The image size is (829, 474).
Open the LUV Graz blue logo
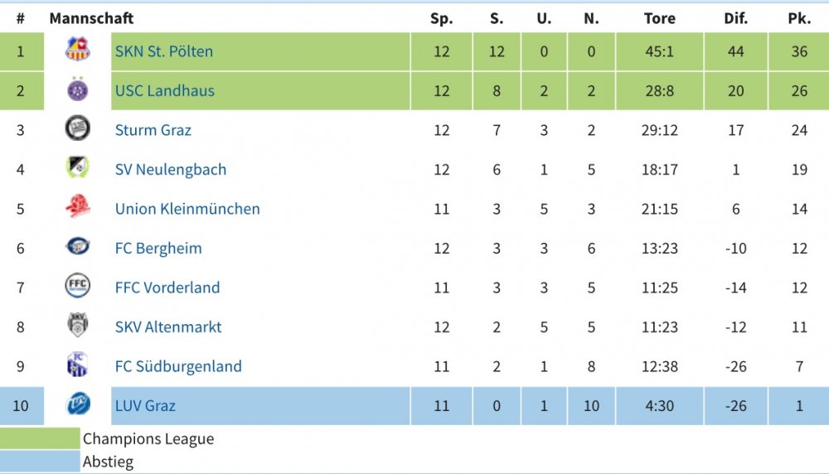[78, 404]
